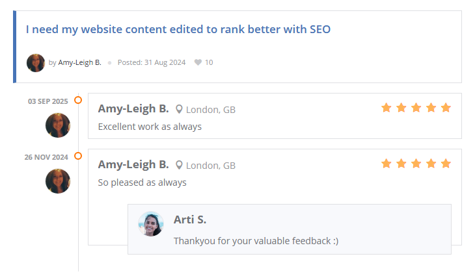Click the first star in first review
This screenshot has height=276, width=475.
387,108
